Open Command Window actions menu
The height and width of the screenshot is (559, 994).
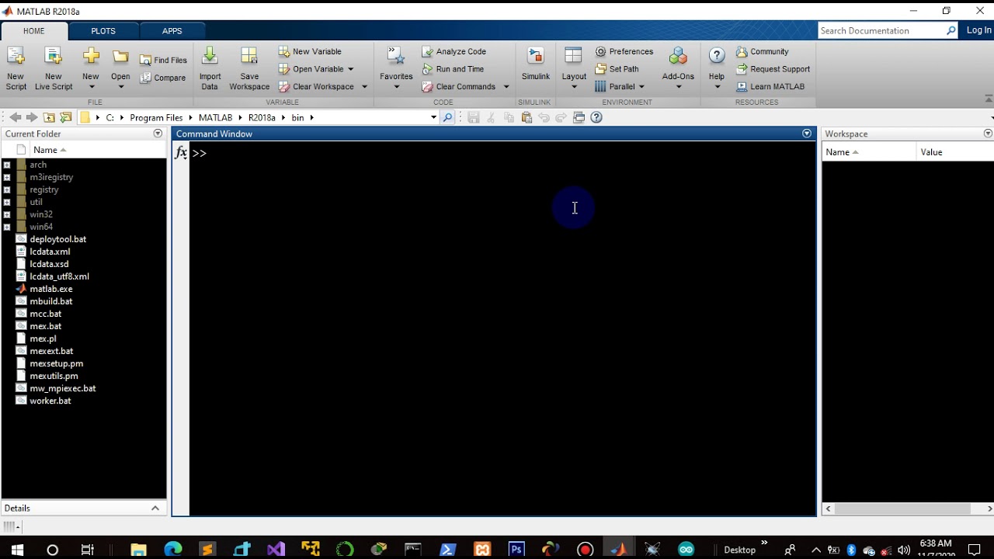click(807, 134)
